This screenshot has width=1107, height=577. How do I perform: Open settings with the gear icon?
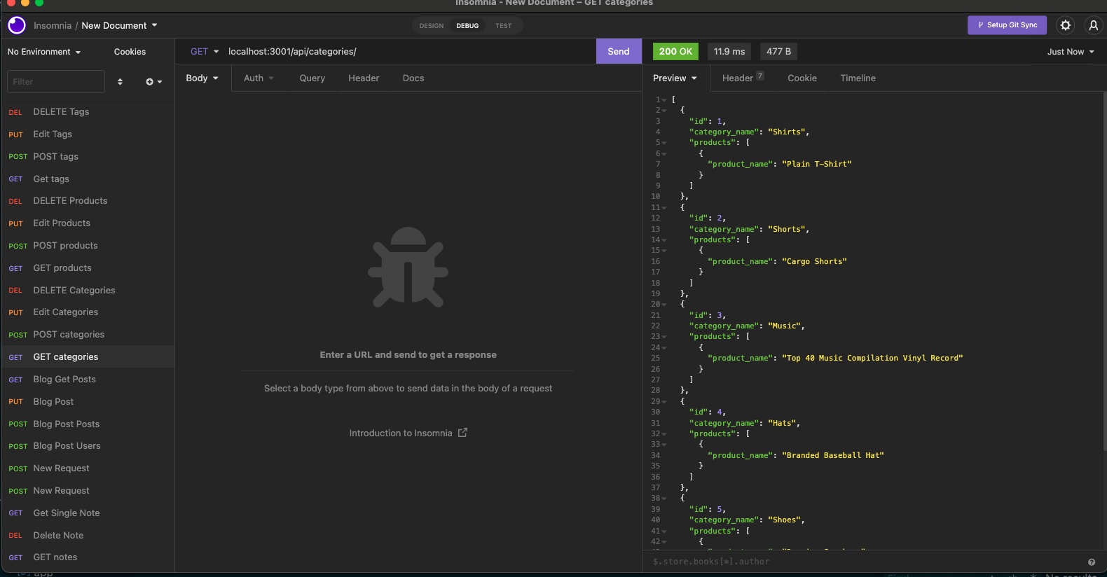tap(1066, 25)
